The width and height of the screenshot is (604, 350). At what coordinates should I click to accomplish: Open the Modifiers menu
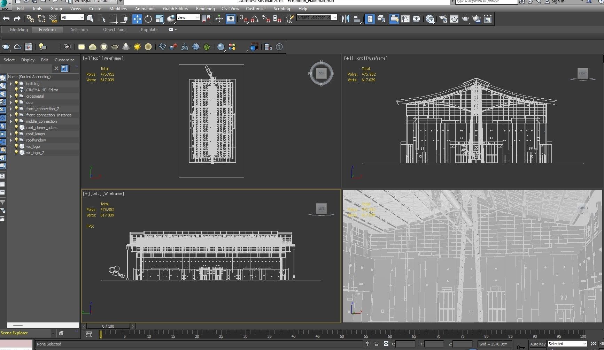click(x=118, y=9)
